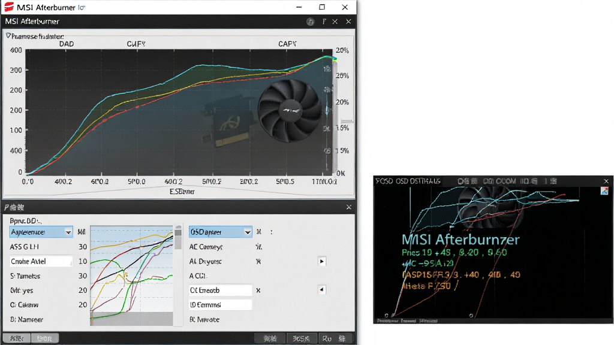Select the G: Cakaw row label

24,305
